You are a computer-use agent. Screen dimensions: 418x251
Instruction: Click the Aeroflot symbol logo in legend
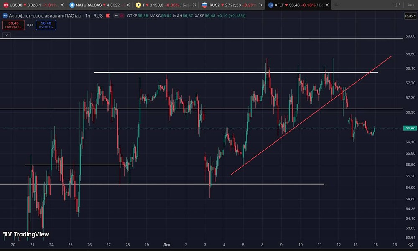click(x=5, y=16)
